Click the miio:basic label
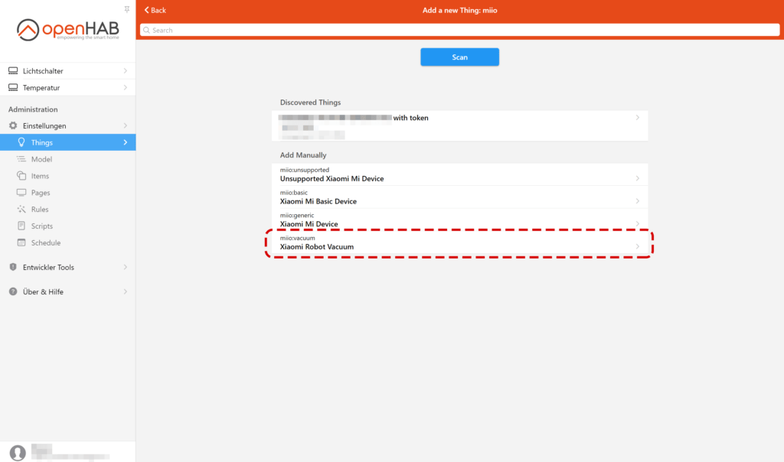Screen dimensions: 784x462 pyautogui.click(x=293, y=192)
